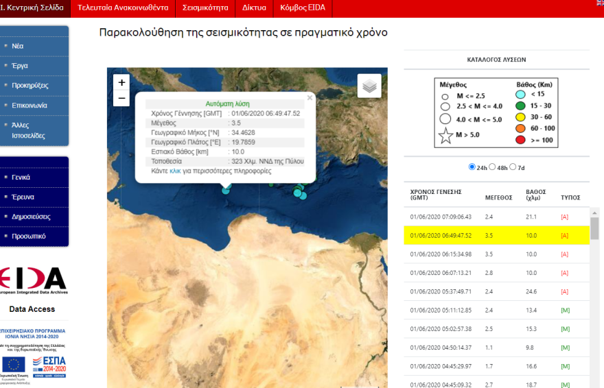Open Προσωπικό sidebar link
The height and width of the screenshot is (388, 604).
[x=29, y=236]
